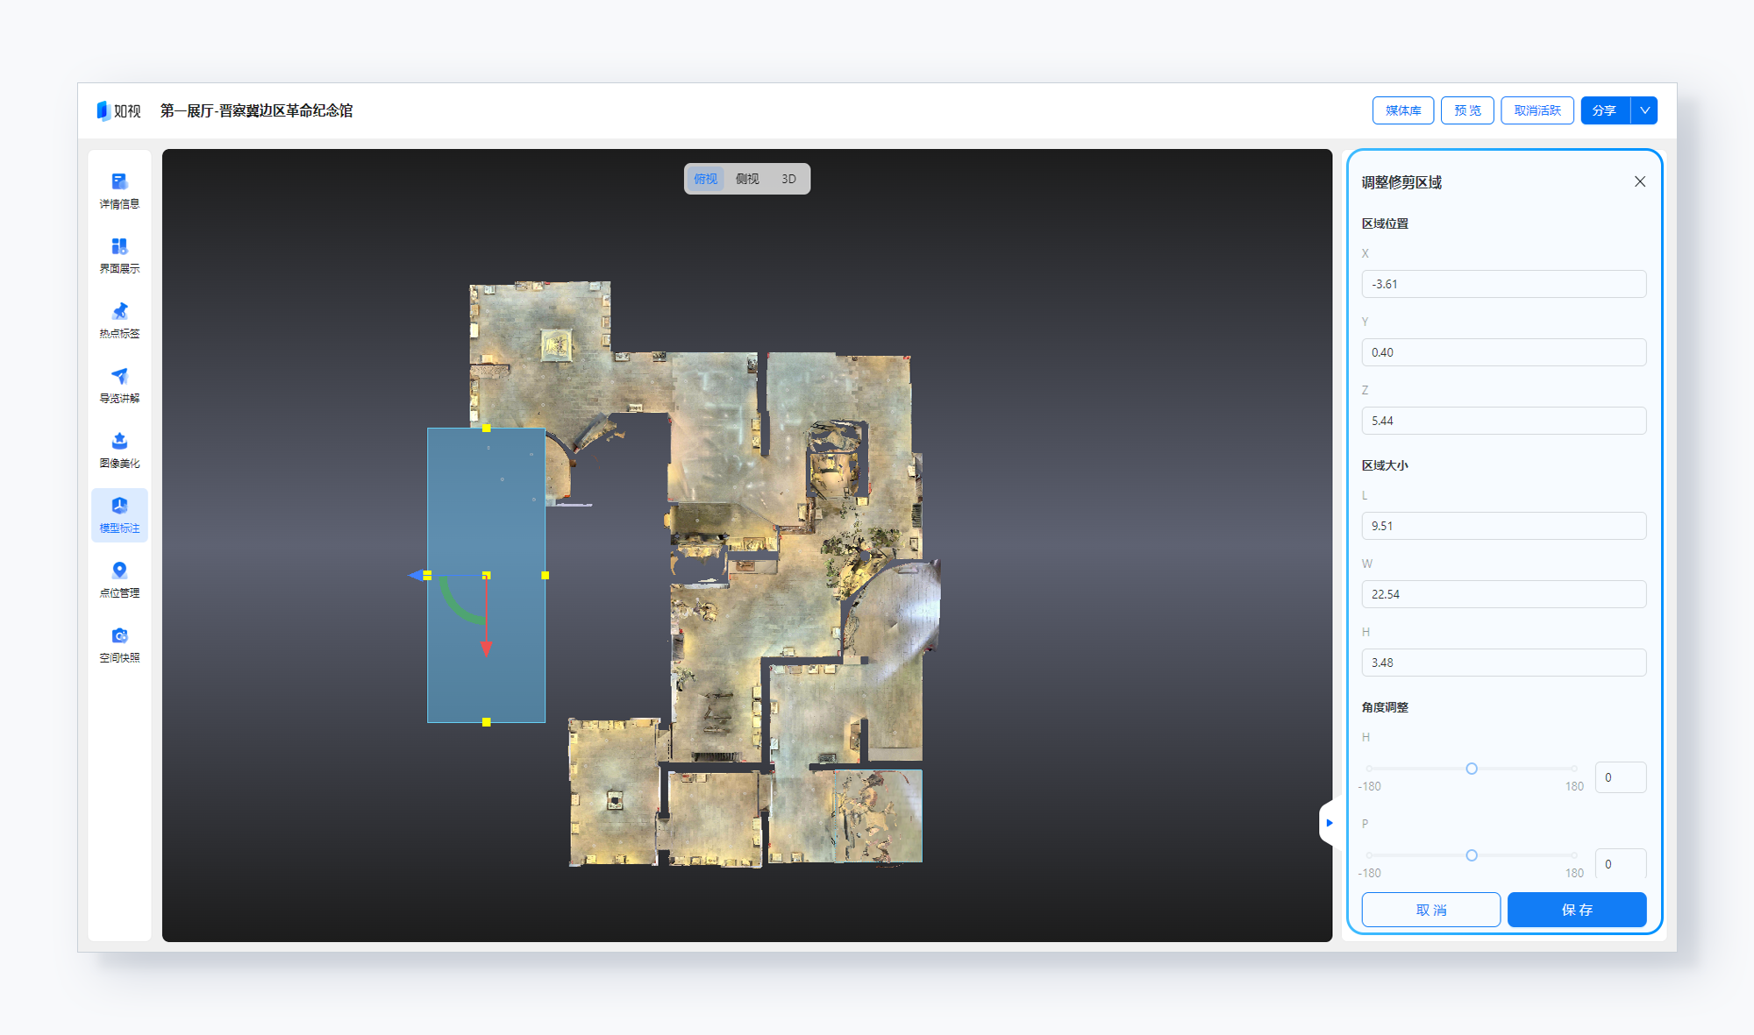Open the 界面展示 sidebar panel

[119, 256]
